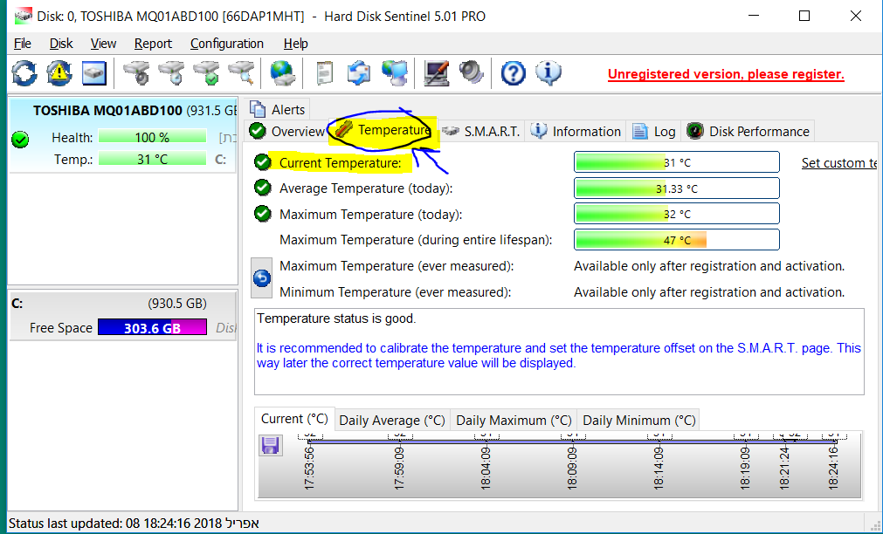
Task: Open the View menu
Action: point(104,44)
